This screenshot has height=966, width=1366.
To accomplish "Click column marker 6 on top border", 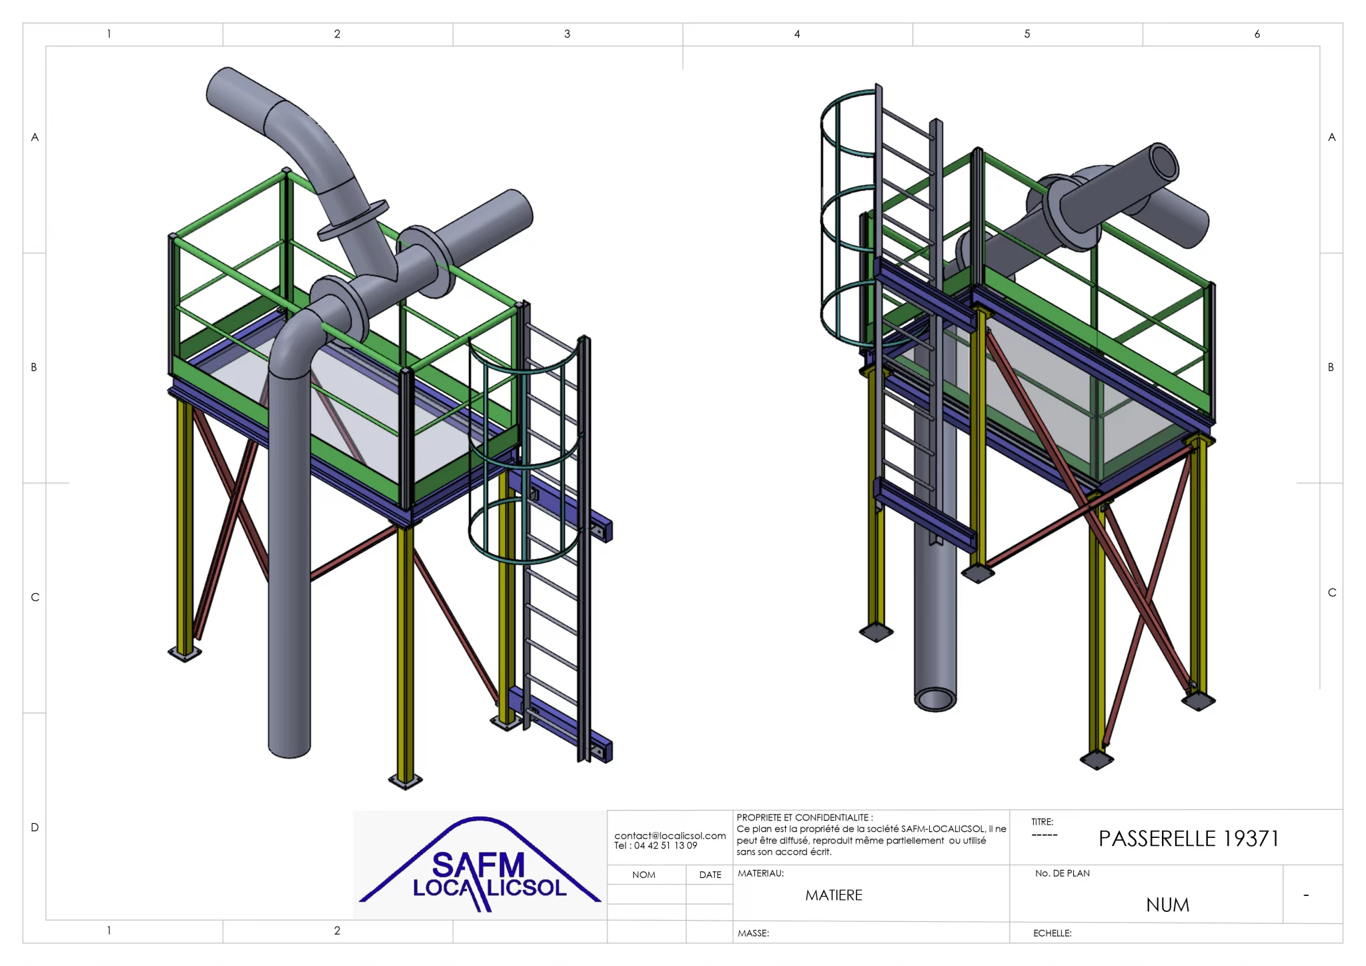I will pos(1257,34).
